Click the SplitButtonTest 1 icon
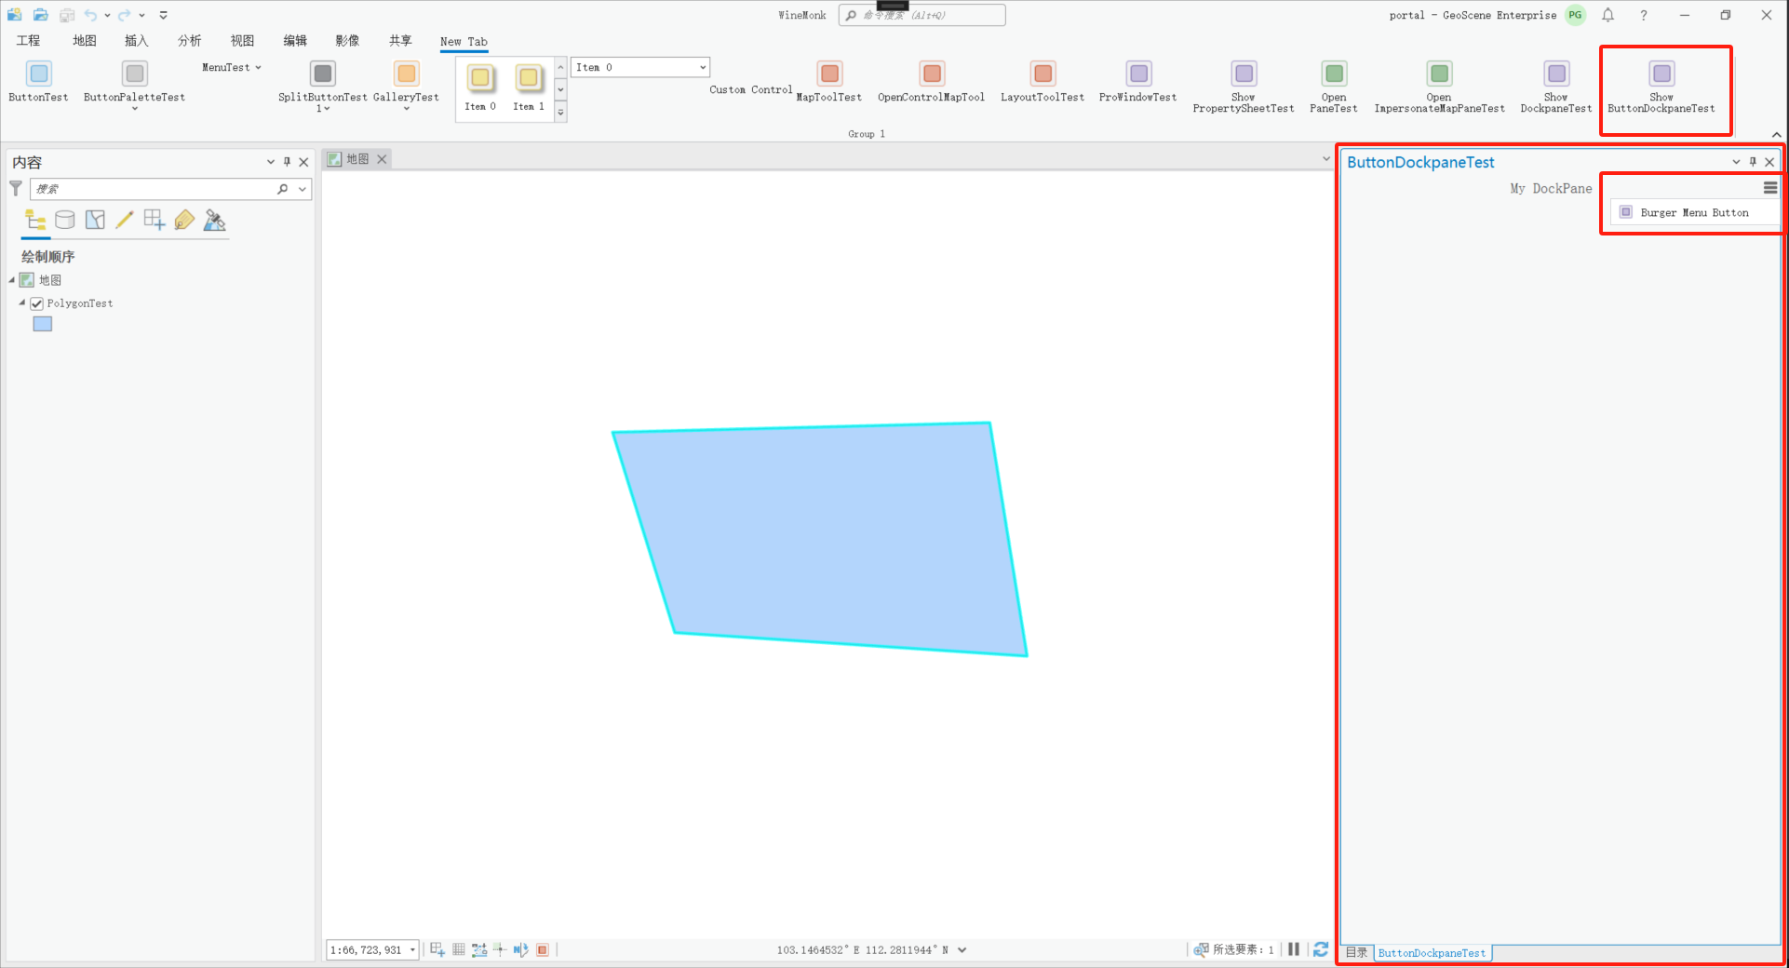 [x=323, y=74]
